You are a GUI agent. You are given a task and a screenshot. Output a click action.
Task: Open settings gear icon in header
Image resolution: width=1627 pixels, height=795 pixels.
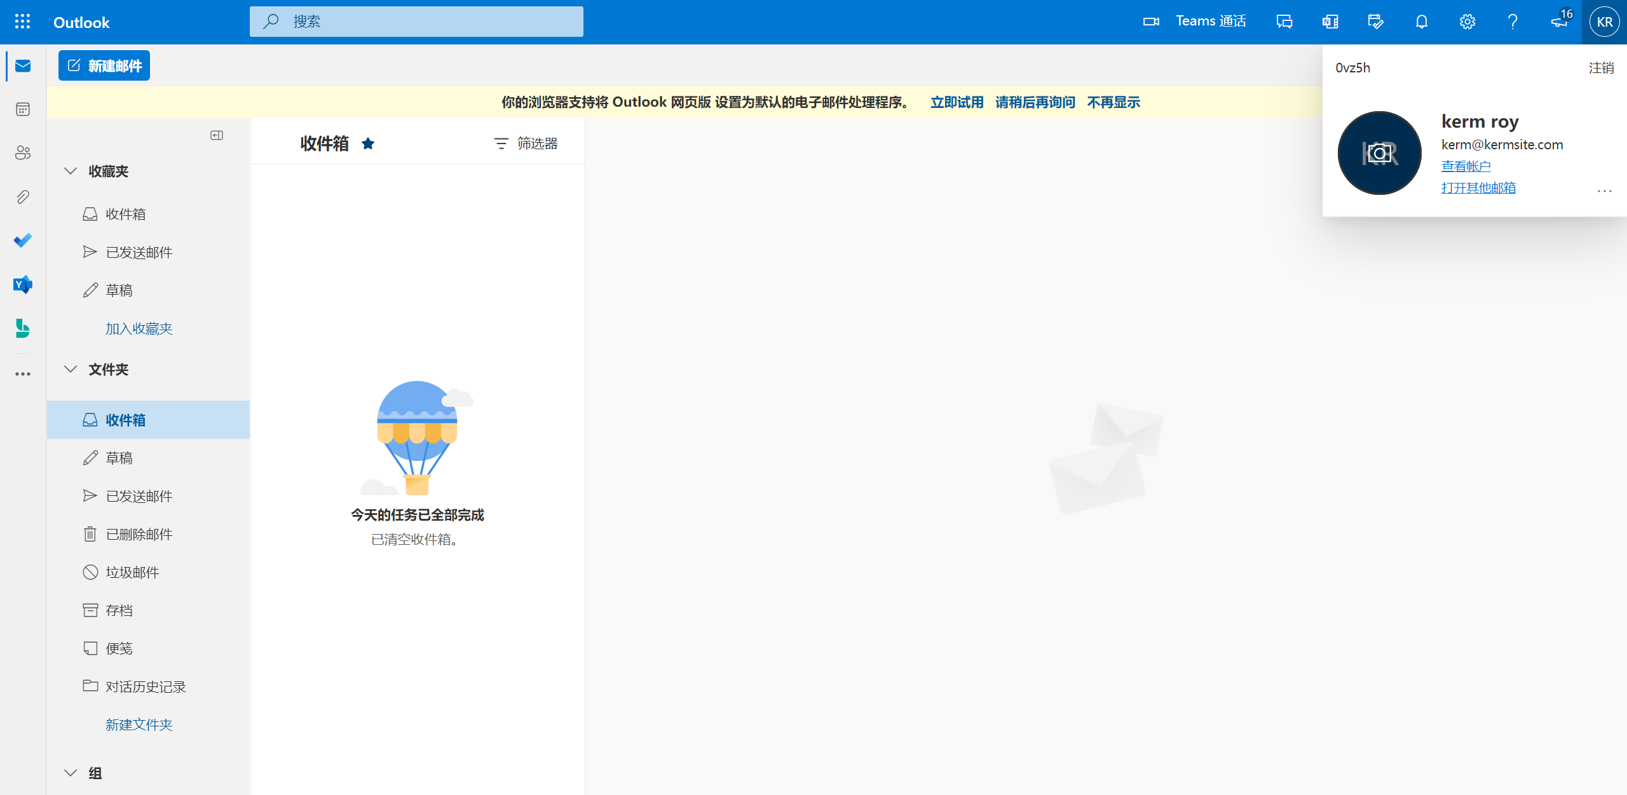click(1467, 22)
